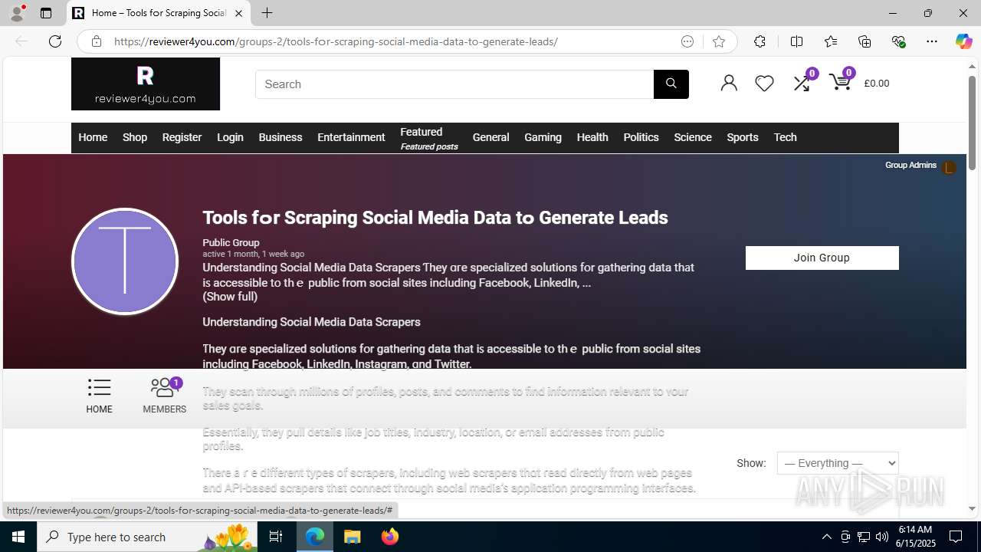This screenshot has width=981, height=552.
Task: Open the Tech category
Action: 785,137
